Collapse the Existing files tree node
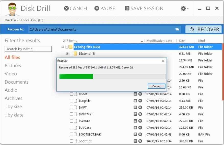Image resolution: width=224 pixels, height=145 pixels. pyautogui.click(x=63, y=47)
